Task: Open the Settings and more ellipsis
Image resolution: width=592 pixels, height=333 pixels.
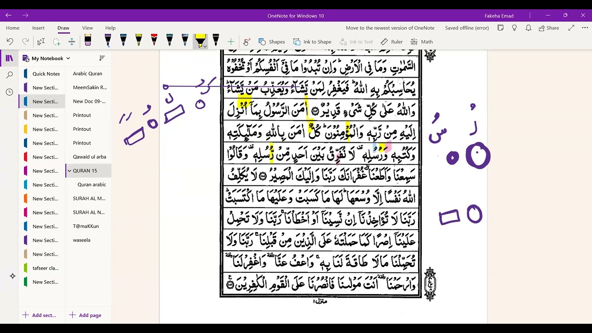Action: 584,28
